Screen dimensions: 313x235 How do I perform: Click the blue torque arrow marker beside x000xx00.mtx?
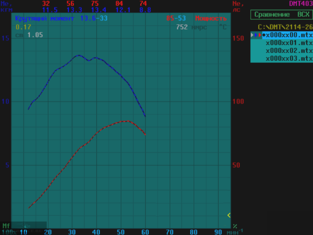pos(256,35)
